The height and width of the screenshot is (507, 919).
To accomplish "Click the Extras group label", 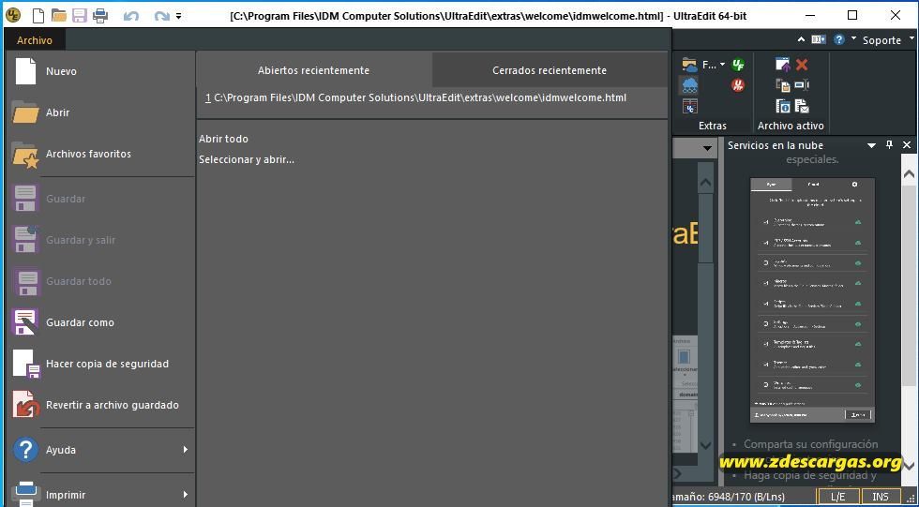I will tap(713, 126).
